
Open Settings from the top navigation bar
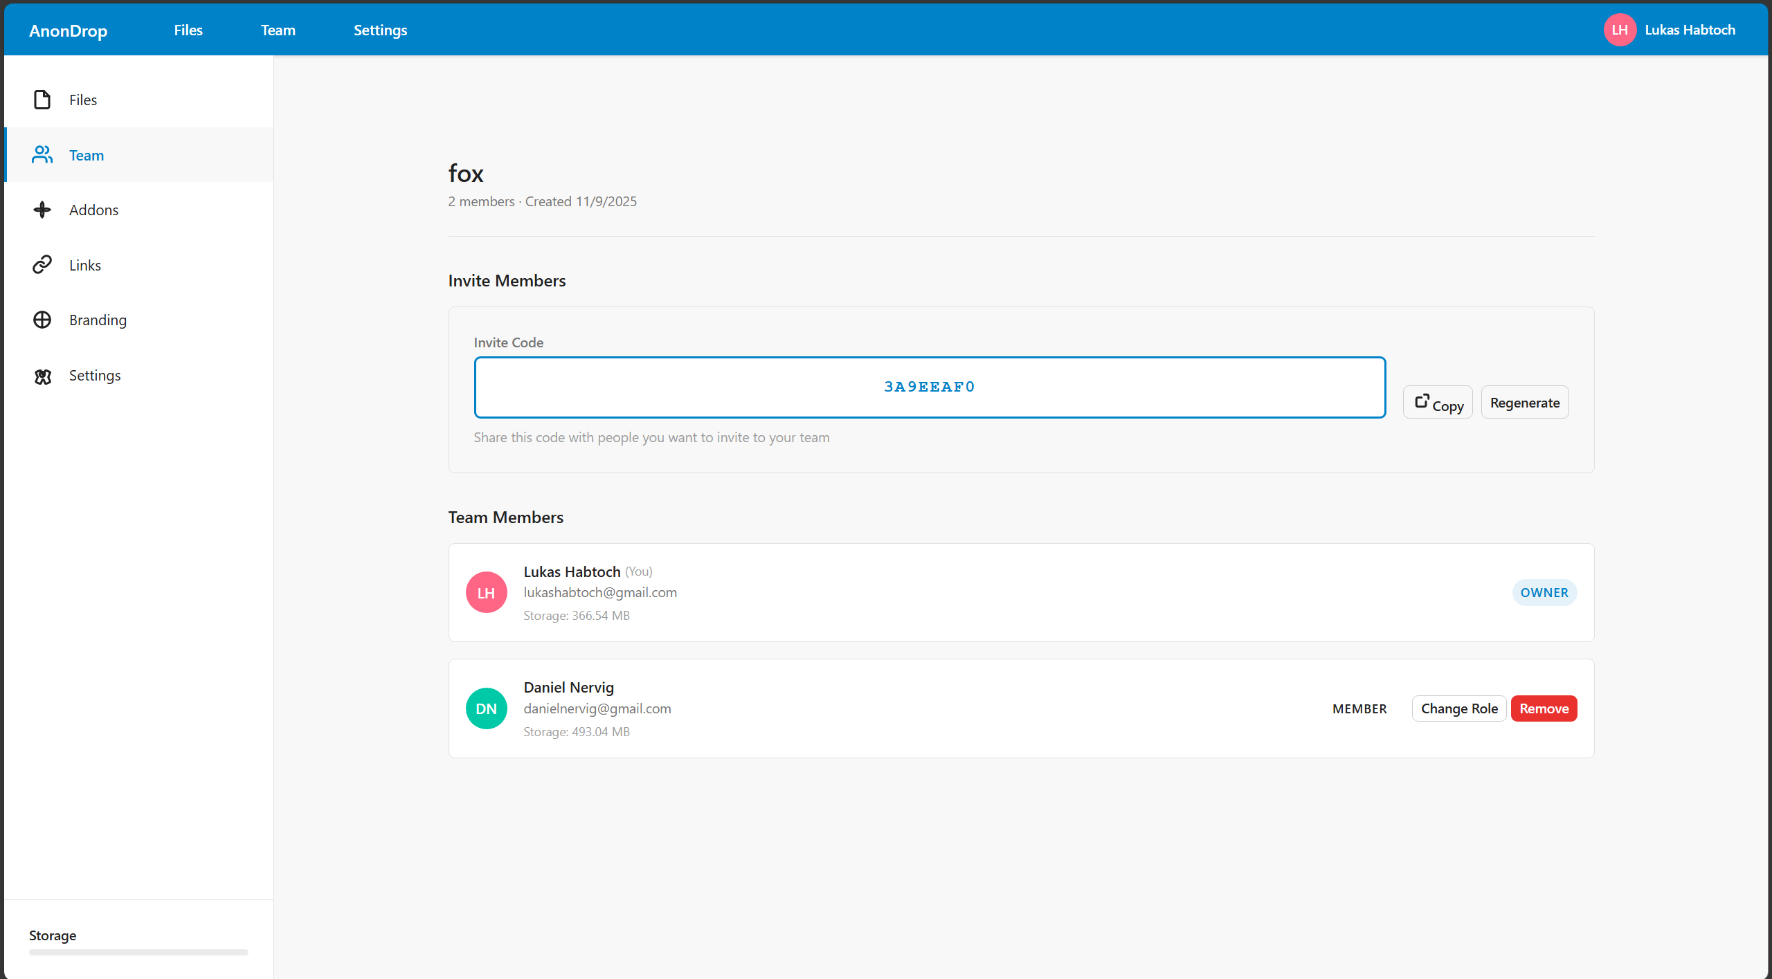(380, 30)
